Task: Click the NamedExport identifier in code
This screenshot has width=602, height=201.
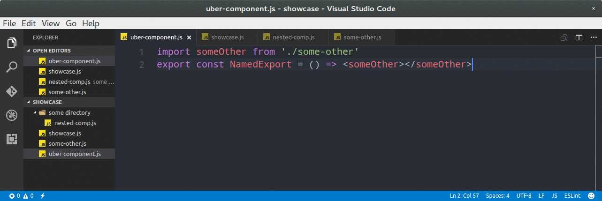Action: (x=260, y=64)
